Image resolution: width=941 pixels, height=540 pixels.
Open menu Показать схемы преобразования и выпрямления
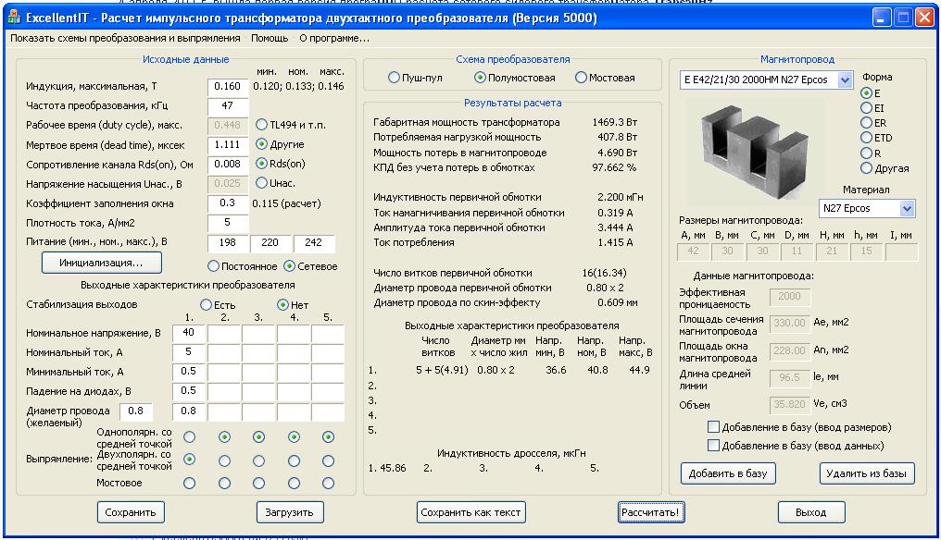(x=125, y=38)
